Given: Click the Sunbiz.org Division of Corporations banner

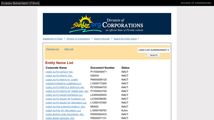Looking at the screenshot, I should pos(107,24).
